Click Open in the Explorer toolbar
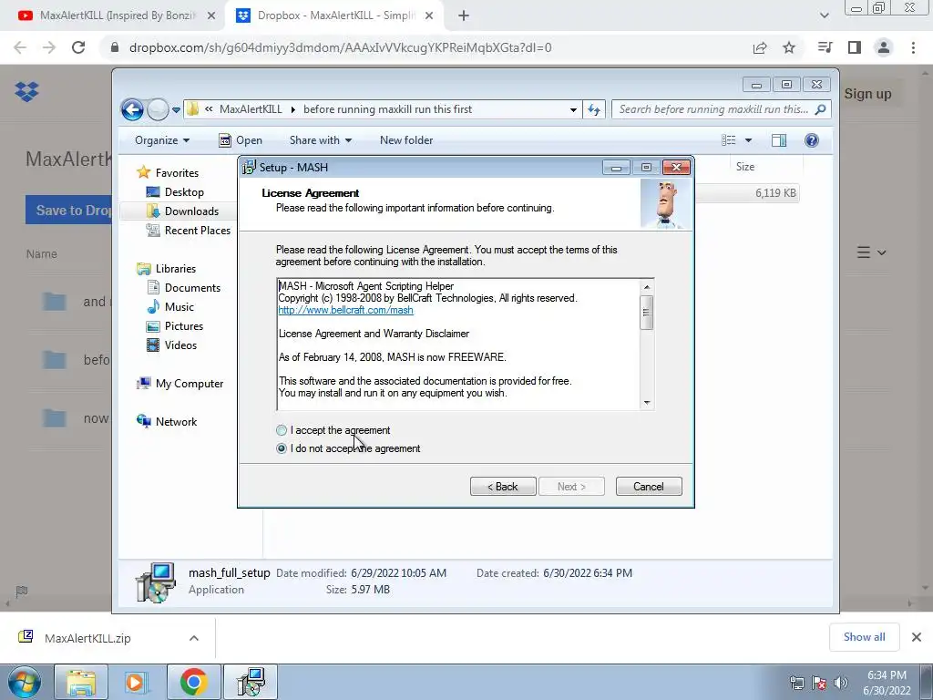The height and width of the screenshot is (700, 933). (241, 140)
